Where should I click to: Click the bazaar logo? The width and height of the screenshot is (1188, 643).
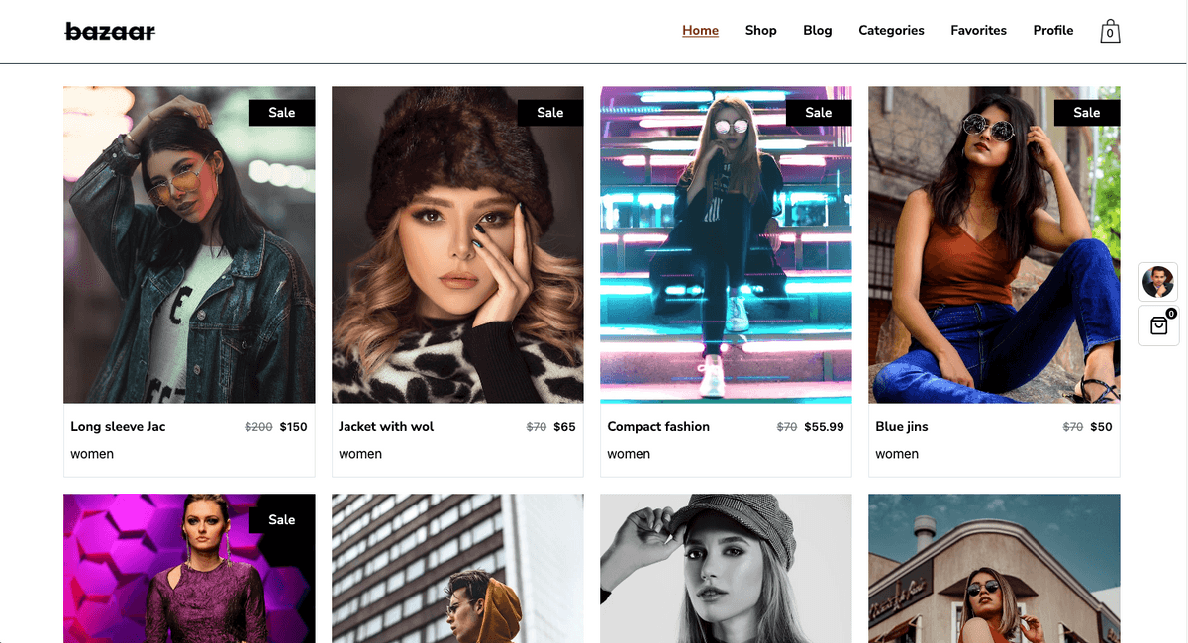110,31
